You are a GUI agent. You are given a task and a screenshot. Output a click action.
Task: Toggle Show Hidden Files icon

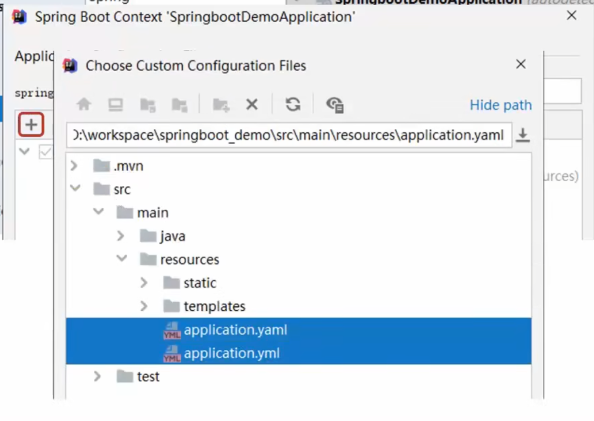click(334, 105)
